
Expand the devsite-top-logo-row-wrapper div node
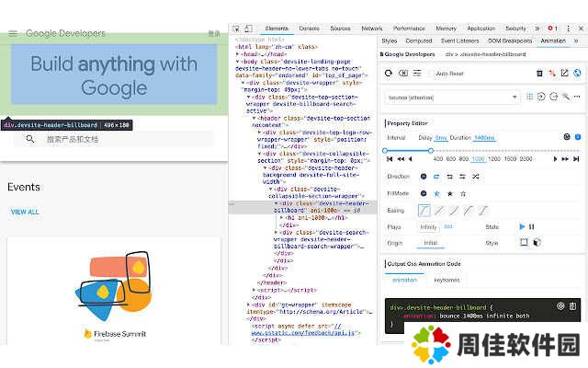(259, 132)
